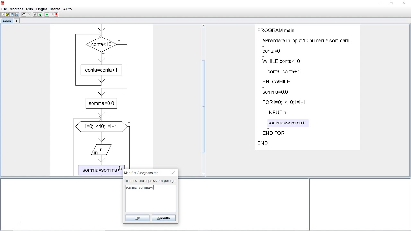Create a new file with toolbar icon
Image resolution: width=411 pixels, height=231 pixels.
coord(3,14)
